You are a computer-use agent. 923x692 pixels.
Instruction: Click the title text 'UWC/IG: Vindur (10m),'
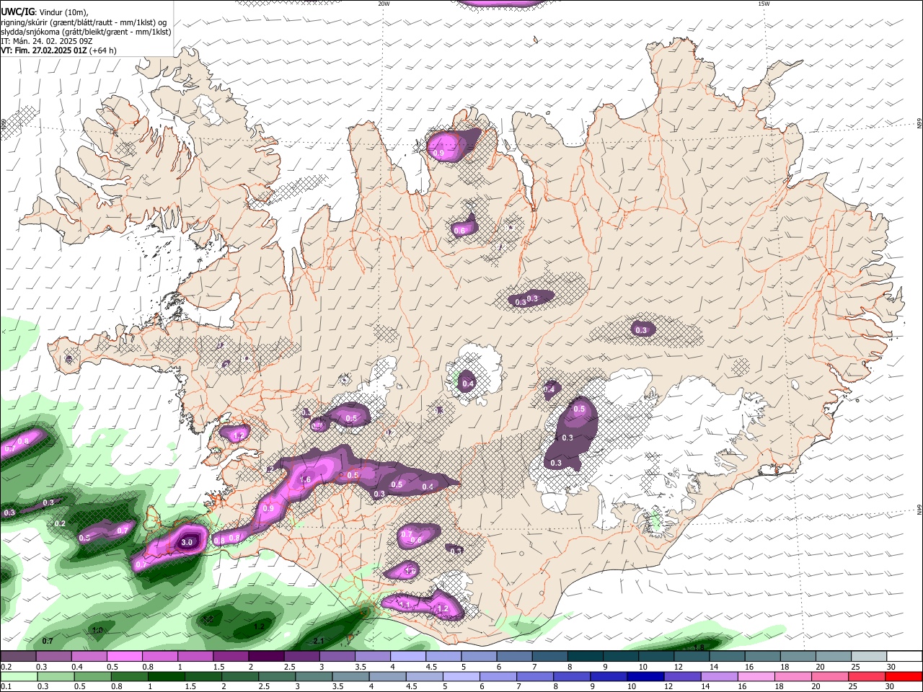[x=44, y=12]
